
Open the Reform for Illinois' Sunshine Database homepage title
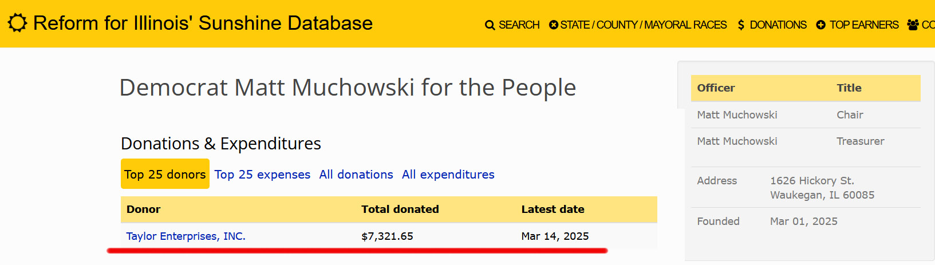click(203, 23)
